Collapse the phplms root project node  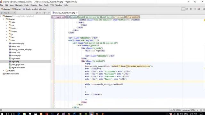[1, 16]
